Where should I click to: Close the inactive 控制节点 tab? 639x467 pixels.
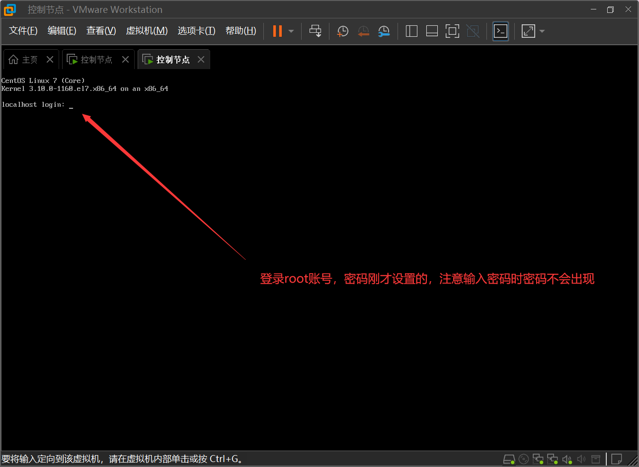click(x=126, y=60)
